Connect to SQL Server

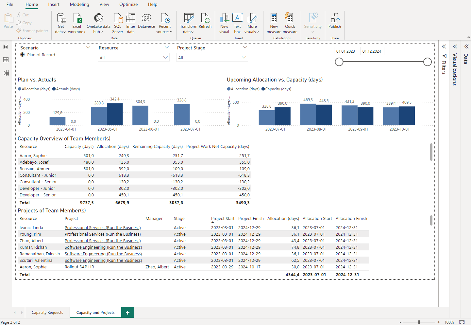(x=117, y=23)
